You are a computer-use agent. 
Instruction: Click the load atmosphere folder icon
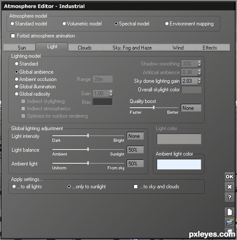click(229, 222)
